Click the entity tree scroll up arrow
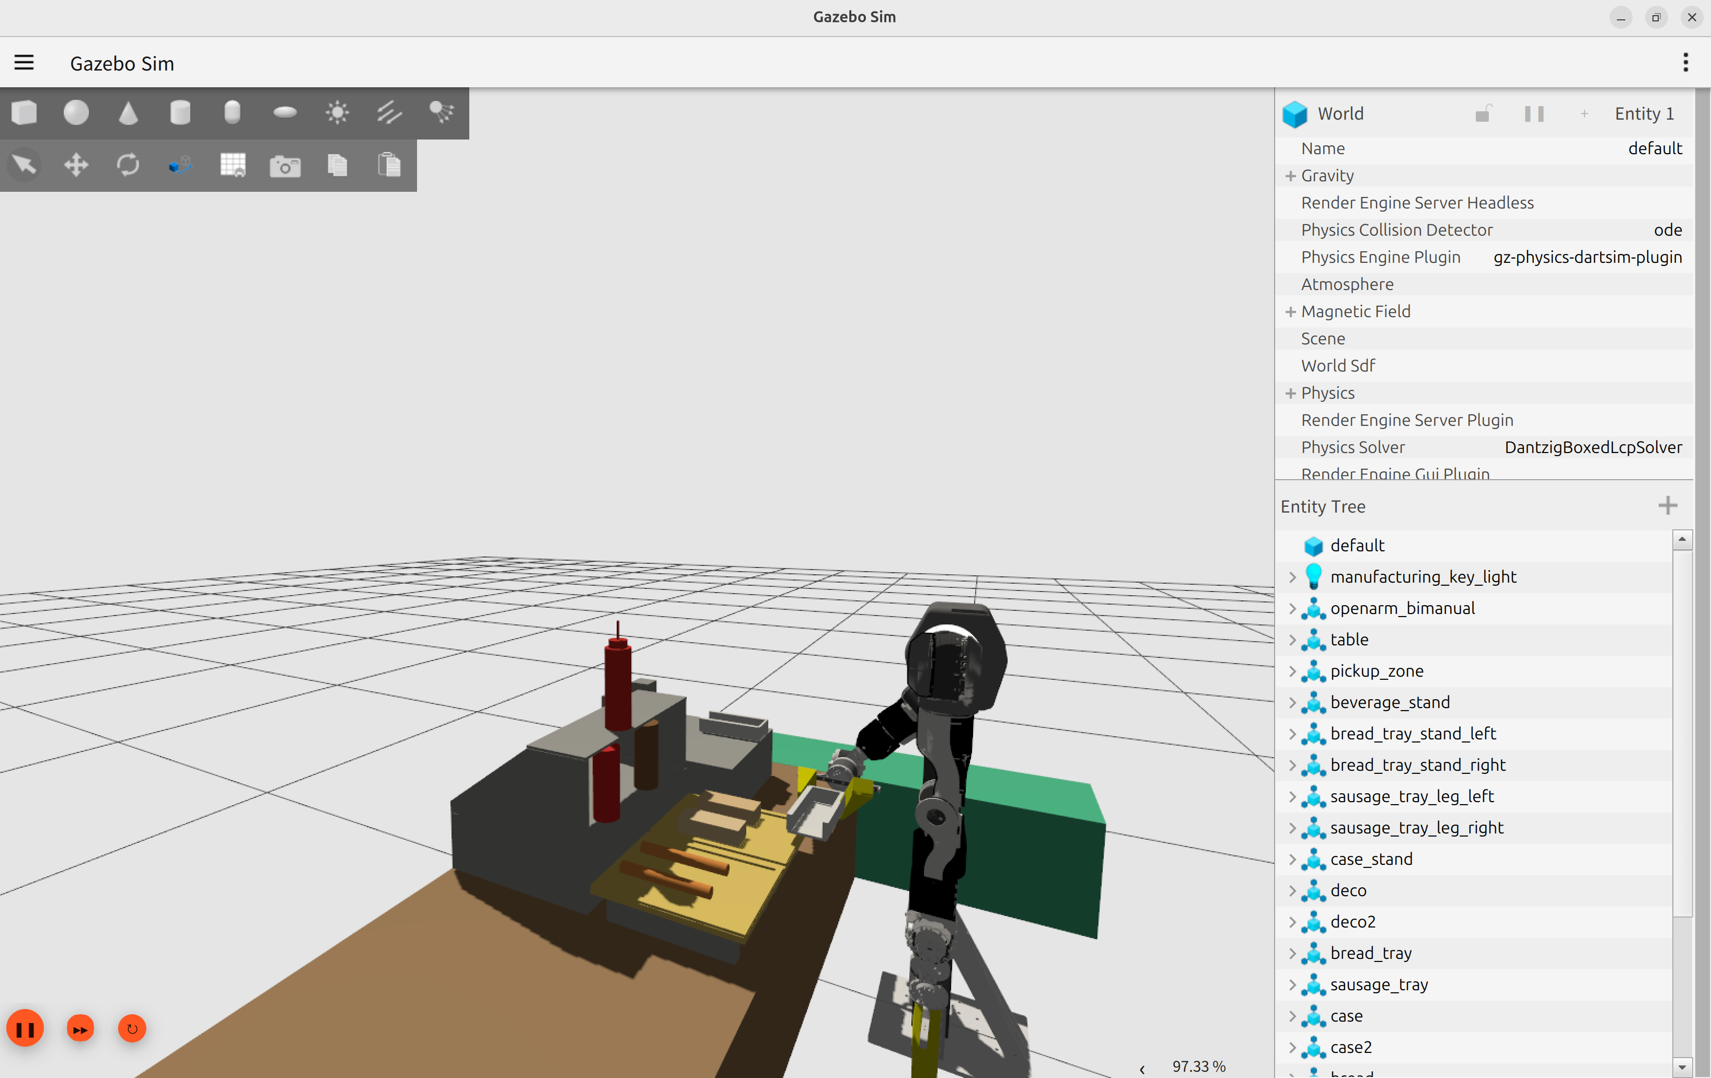Viewport: 1711px width, 1078px height. click(x=1682, y=539)
